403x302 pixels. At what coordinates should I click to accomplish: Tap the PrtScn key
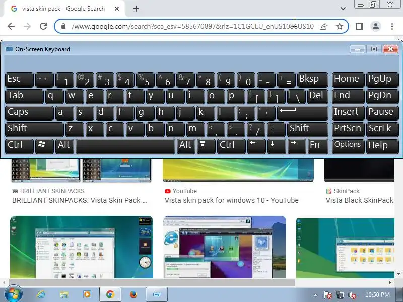[348, 130]
